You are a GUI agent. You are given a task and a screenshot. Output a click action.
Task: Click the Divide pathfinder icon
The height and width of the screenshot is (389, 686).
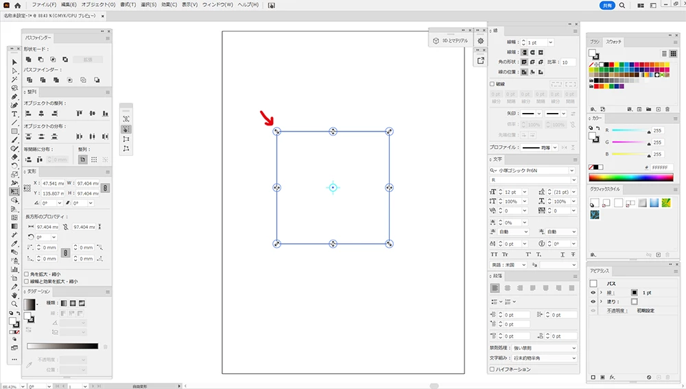(x=29, y=80)
